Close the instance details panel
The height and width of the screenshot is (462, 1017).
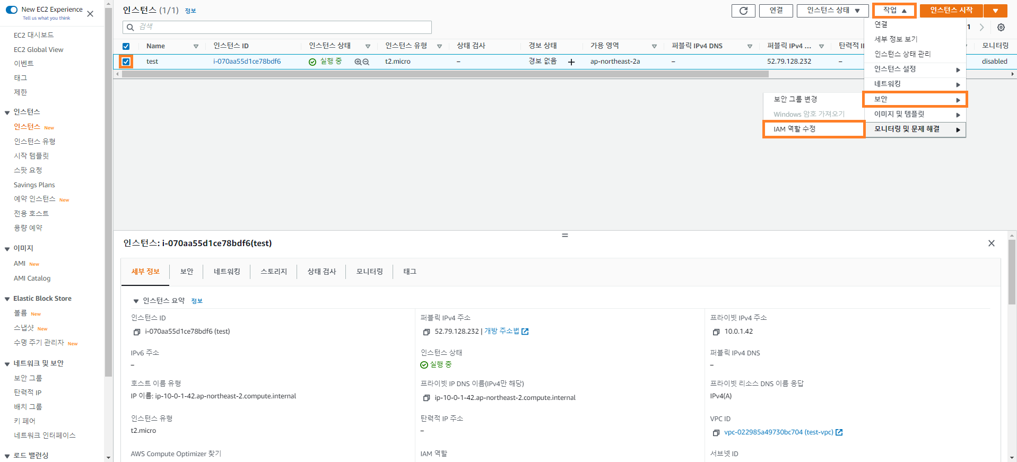coord(992,243)
